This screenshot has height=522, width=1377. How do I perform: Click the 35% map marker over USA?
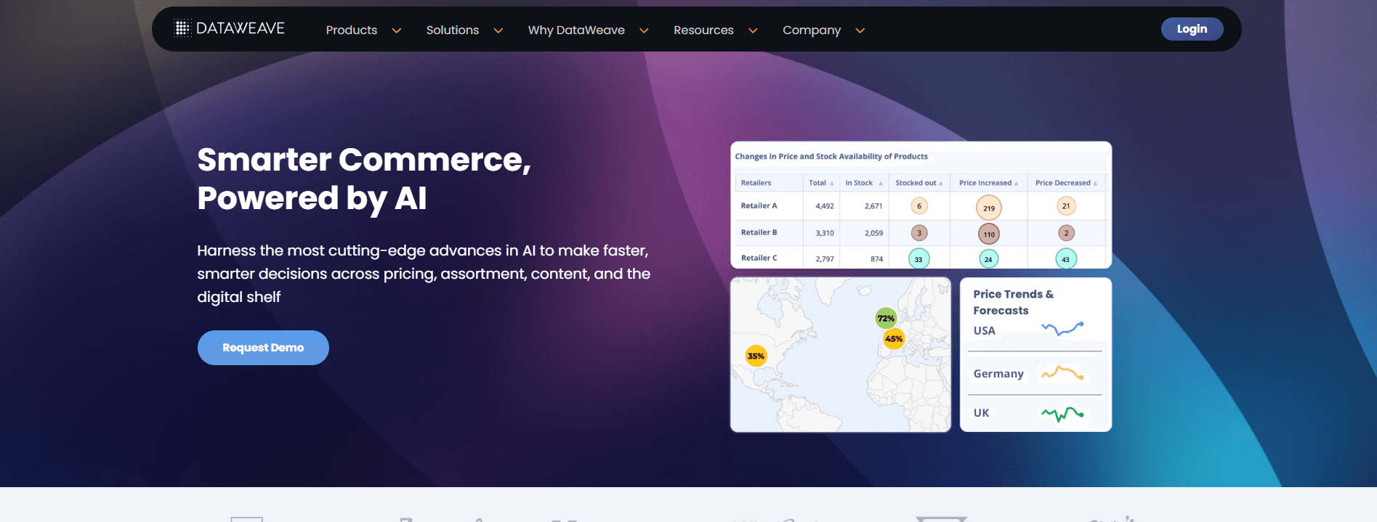(x=756, y=356)
